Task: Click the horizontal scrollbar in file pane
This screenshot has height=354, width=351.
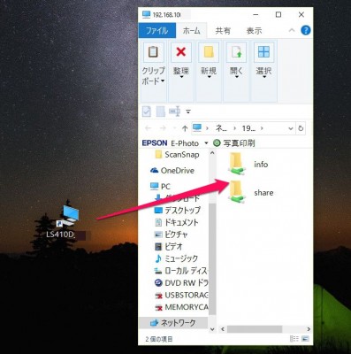Action: click(x=255, y=329)
